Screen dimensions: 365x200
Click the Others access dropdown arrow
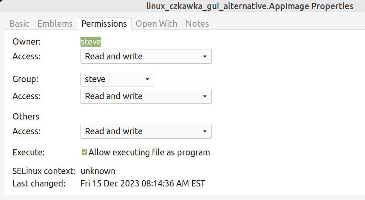tap(204, 131)
